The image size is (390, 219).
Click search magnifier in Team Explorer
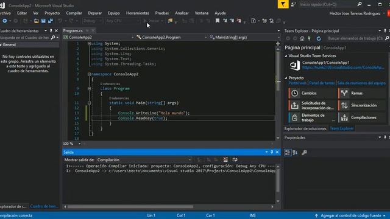pyautogui.click(x=387, y=38)
